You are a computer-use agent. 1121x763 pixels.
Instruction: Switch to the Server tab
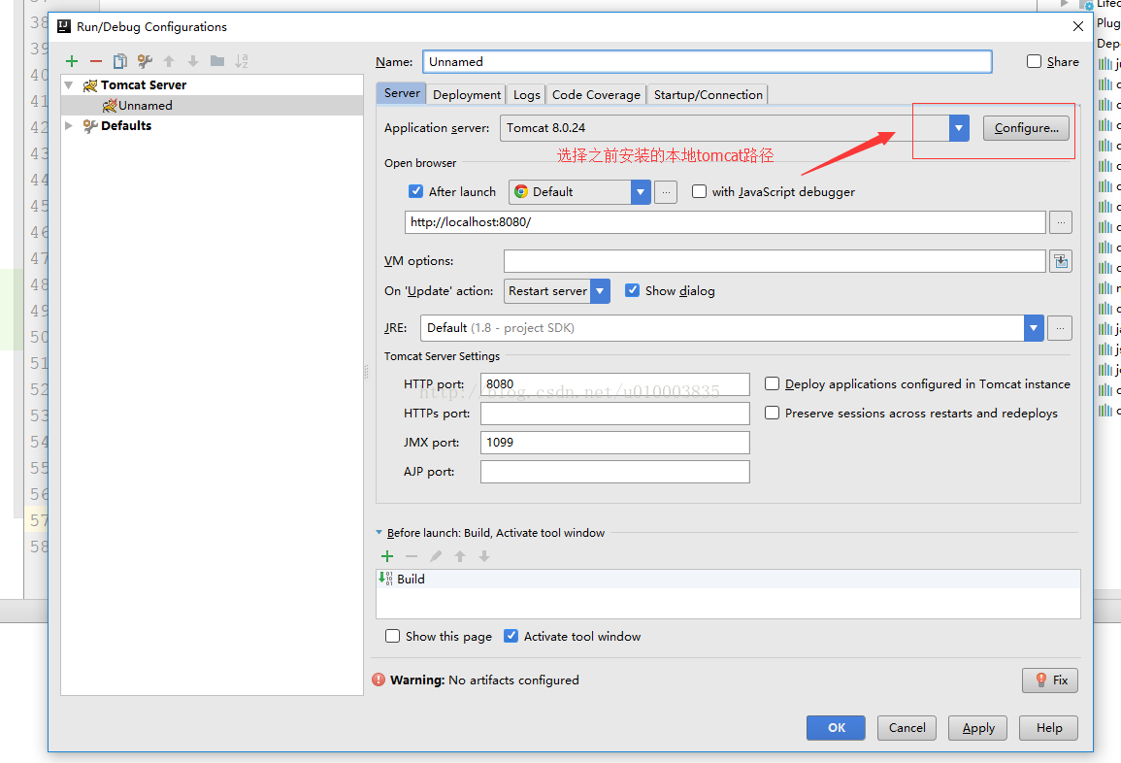pos(402,93)
